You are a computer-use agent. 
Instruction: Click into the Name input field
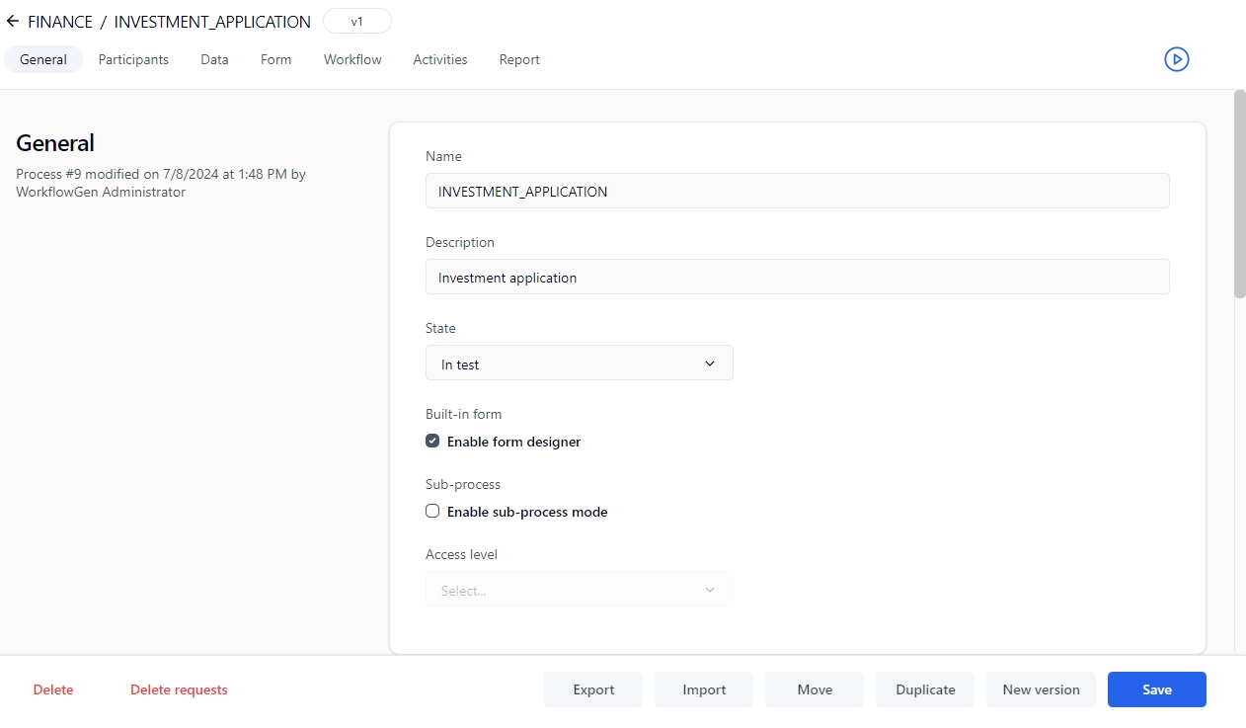797,192
